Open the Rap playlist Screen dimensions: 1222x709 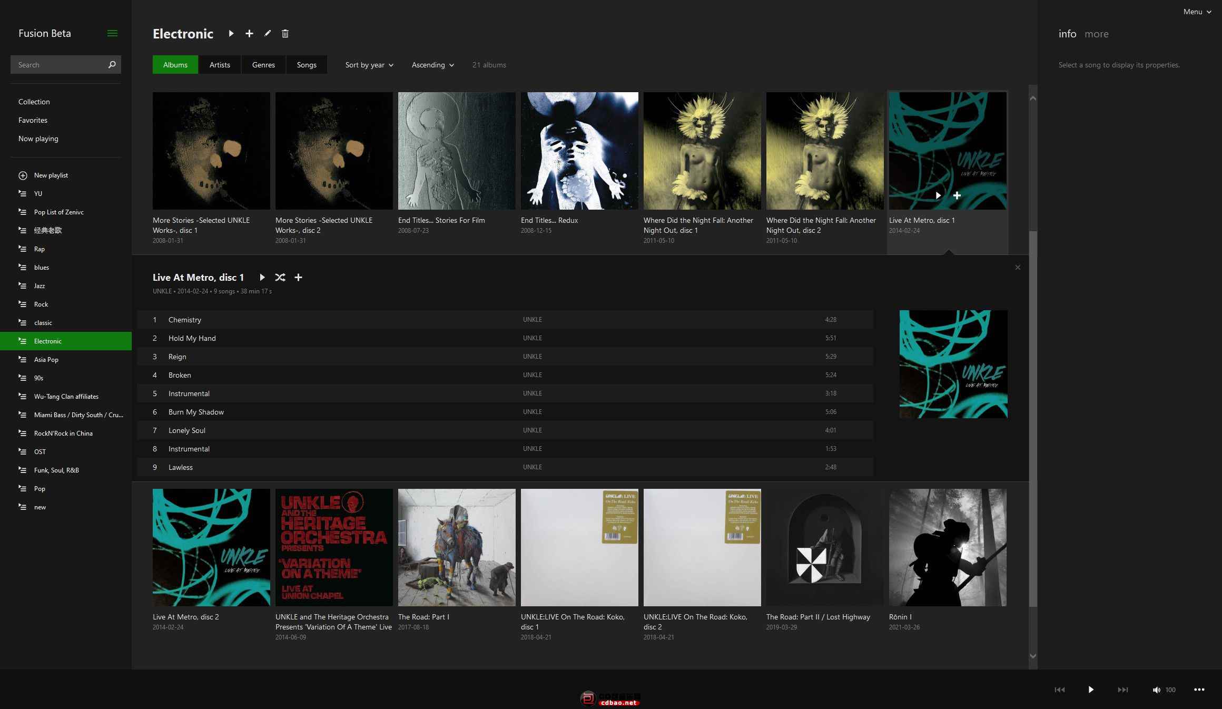tap(66, 249)
